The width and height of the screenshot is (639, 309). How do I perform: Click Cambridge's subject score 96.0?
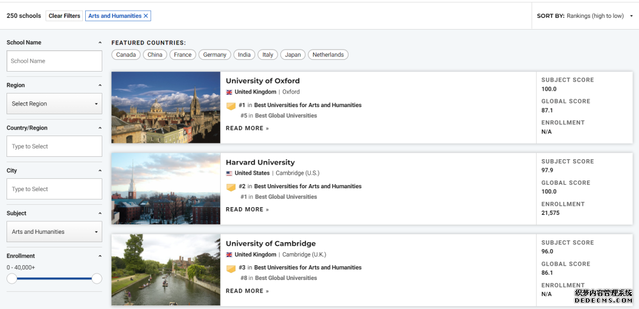(x=547, y=252)
